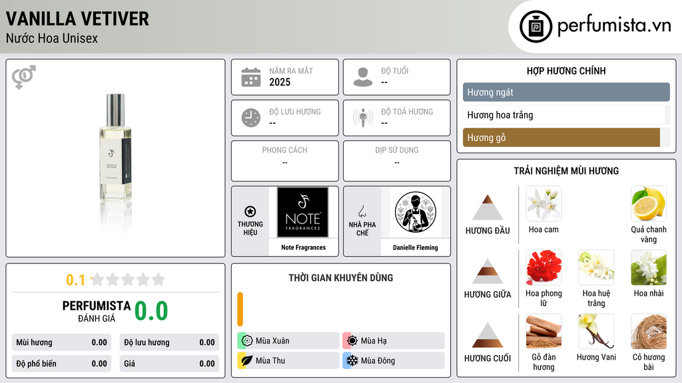
Task: Click the 0.1 rating number
Action: (75, 280)
